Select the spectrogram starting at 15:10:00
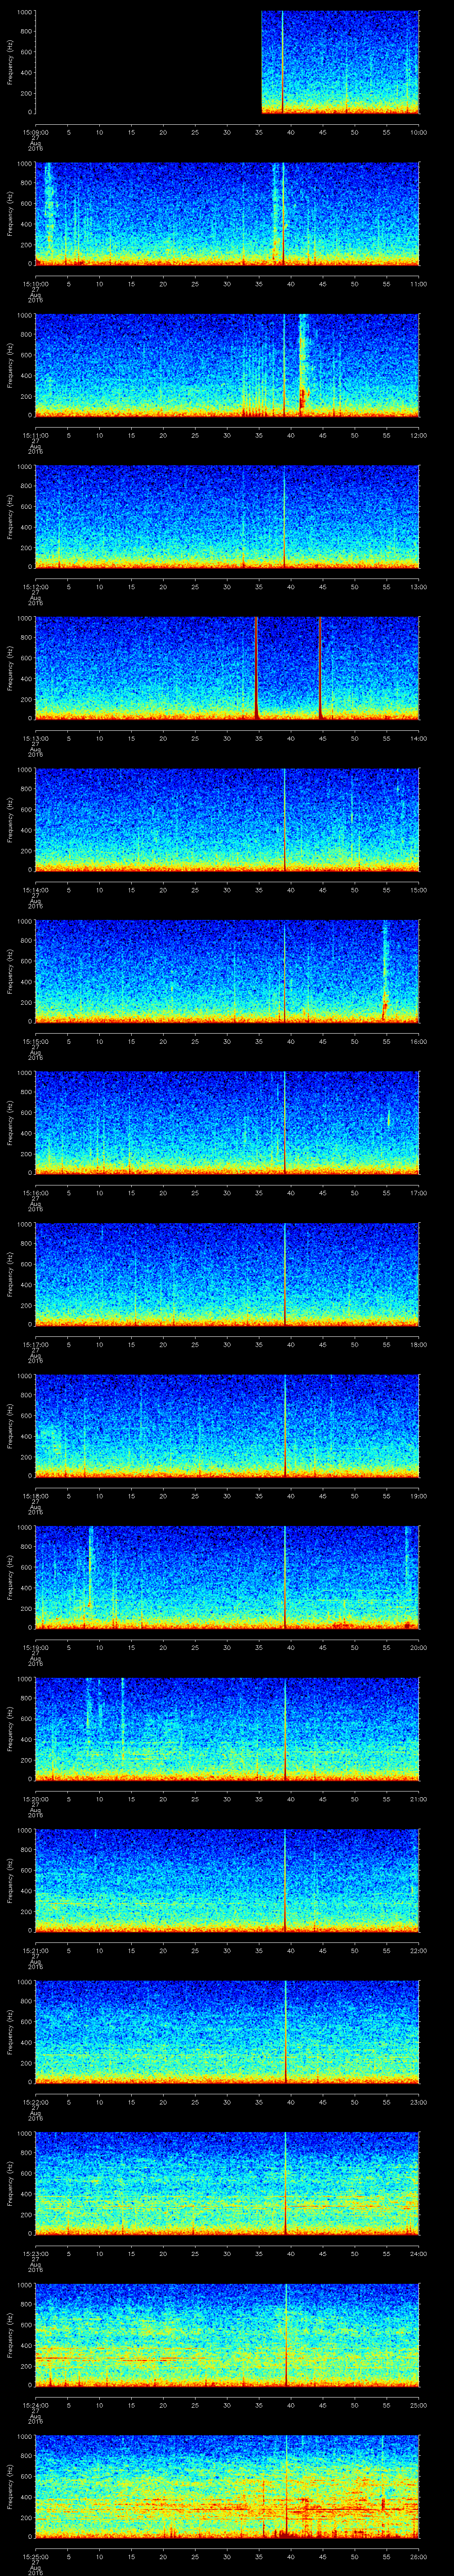The image size is (454, 2576). coord(227,213)
